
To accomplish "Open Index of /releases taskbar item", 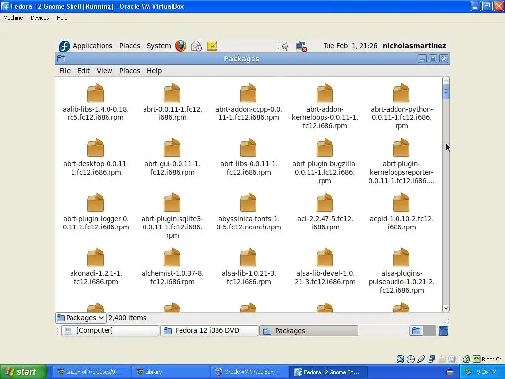I will pos(91,372).
